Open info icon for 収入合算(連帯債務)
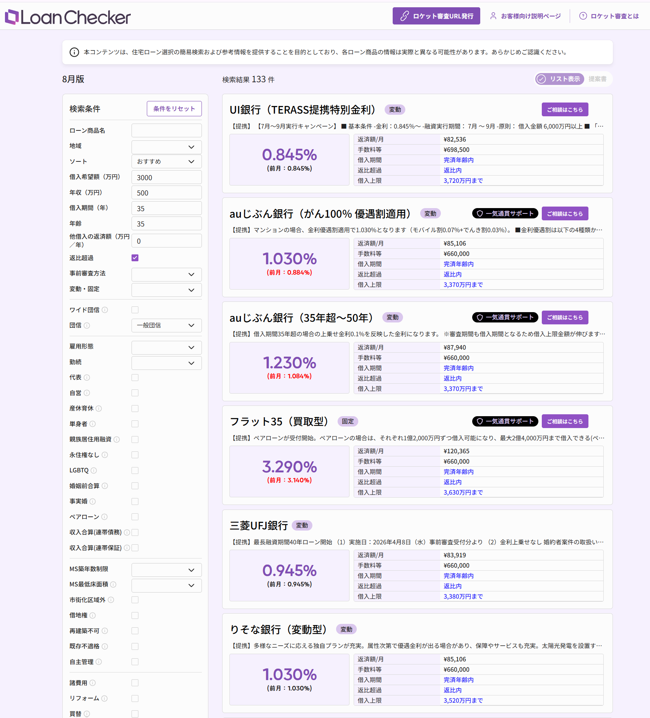The image size is (650, 718). 127,532
